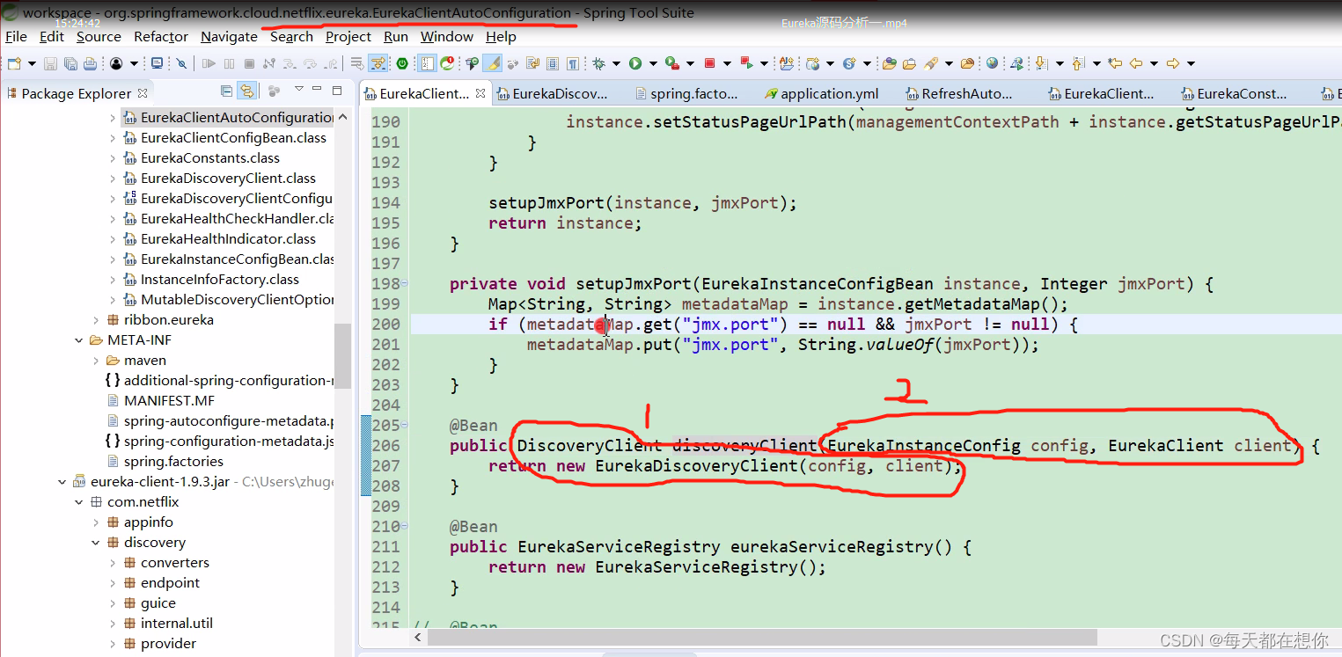Collapse All in Package Explorer
The width and height of the screenshot is (1342, 657).
click(x=227, y=91)
